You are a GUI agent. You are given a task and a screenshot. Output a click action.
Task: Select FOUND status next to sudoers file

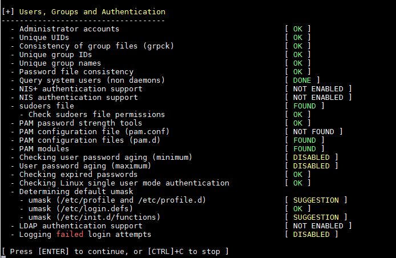(304, 106)
